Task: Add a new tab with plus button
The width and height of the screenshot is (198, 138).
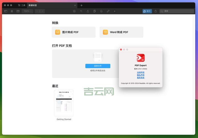Action: [82, 6]
